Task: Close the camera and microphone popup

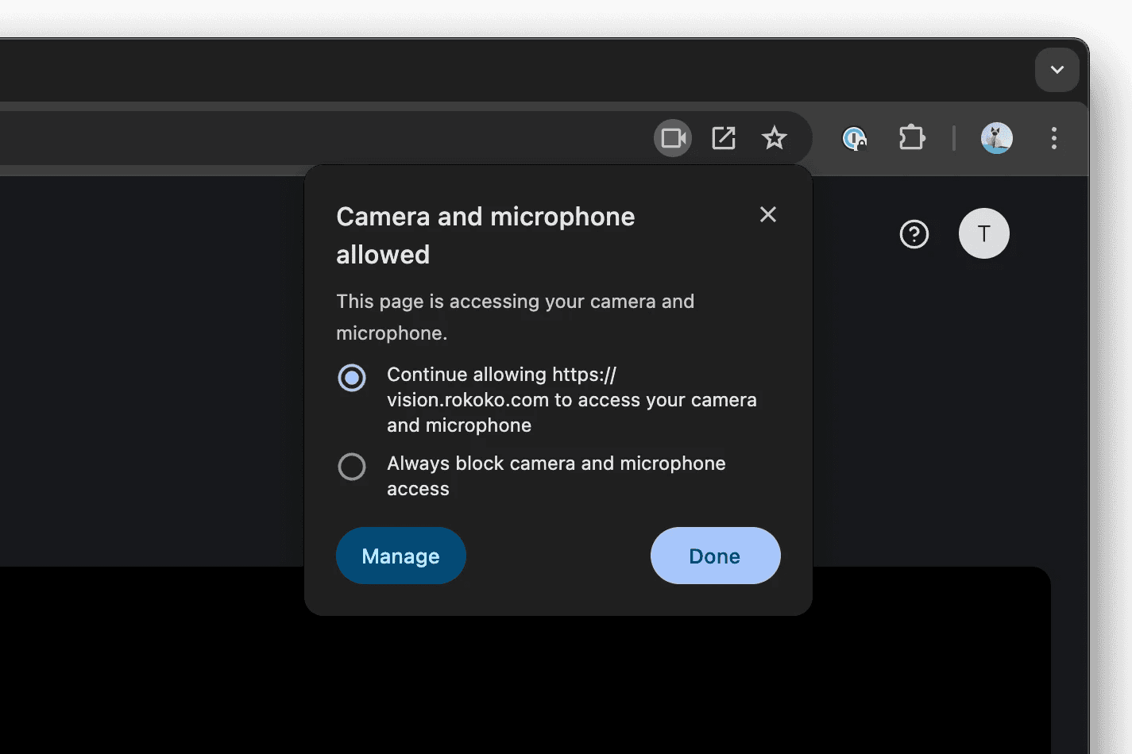Action: point(768,214)
